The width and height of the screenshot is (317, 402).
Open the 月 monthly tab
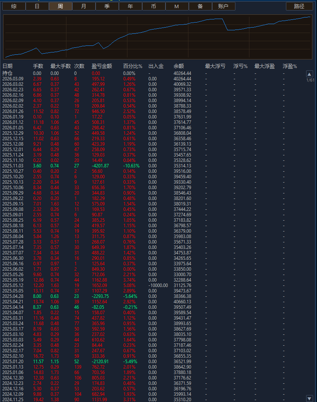[84, 6]
